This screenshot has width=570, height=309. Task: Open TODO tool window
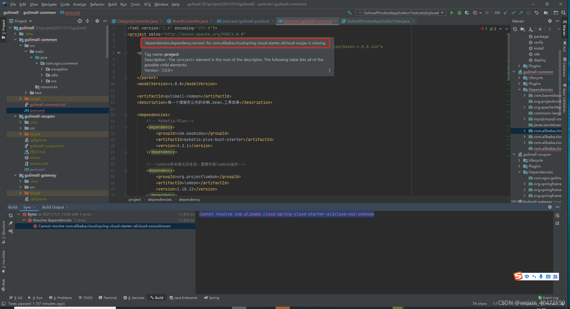tap(85, 298)
